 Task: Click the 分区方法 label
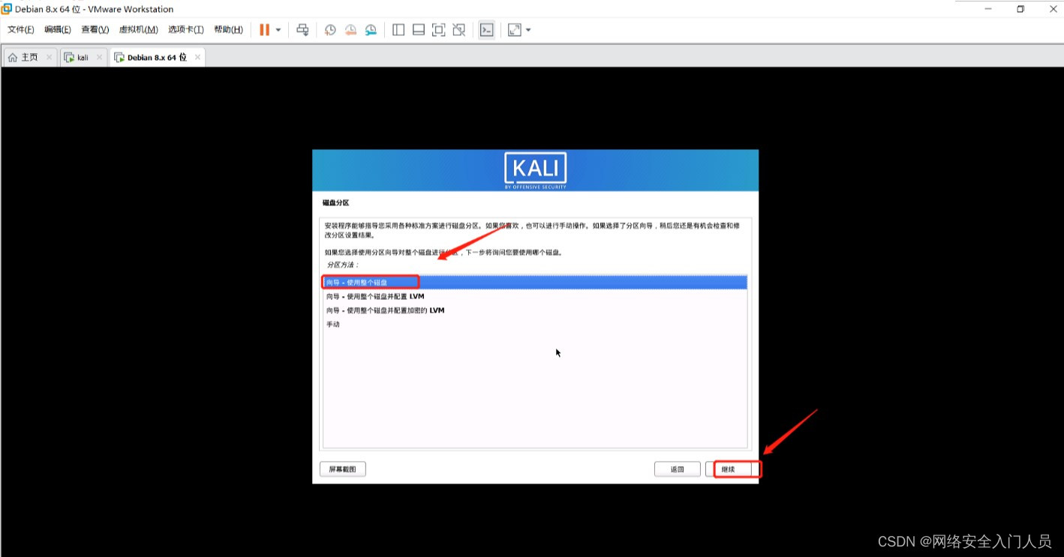pyautogui.click(x=343, y=265)
